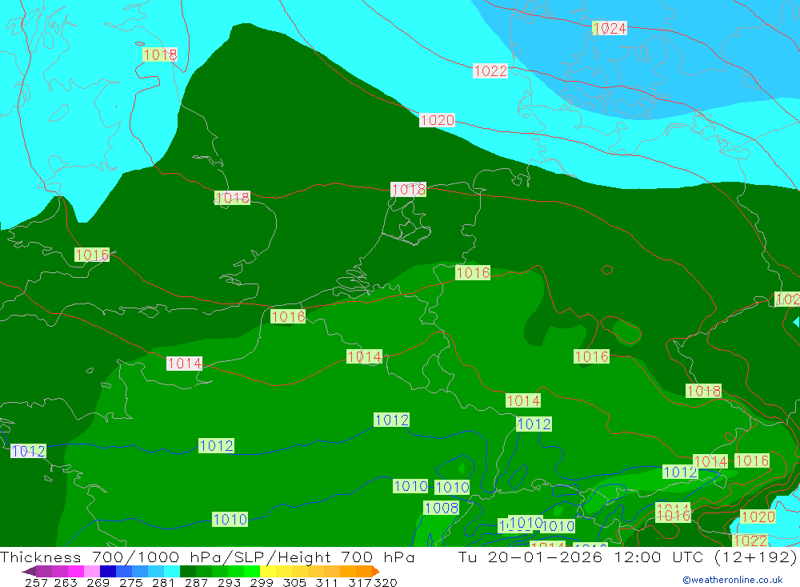Click legend value 299
The image size is (800, 587).
pyautogui.click(x=262, y=582)
